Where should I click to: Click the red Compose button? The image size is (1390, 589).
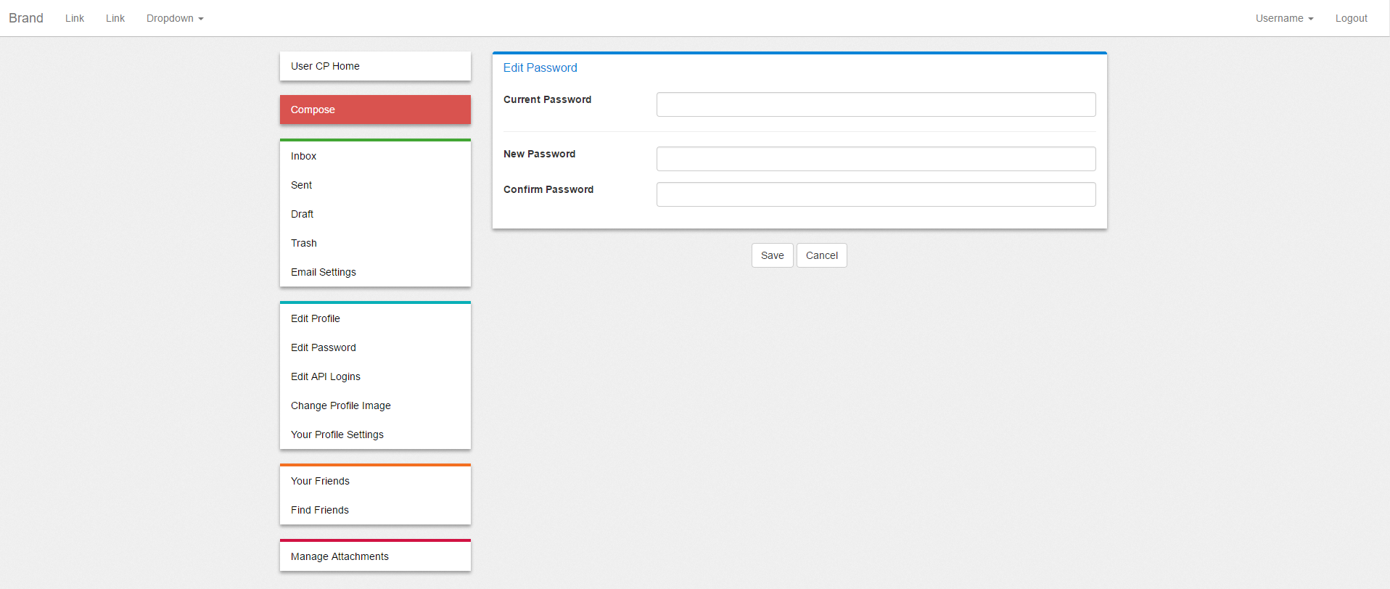click(x=375, y=110)
